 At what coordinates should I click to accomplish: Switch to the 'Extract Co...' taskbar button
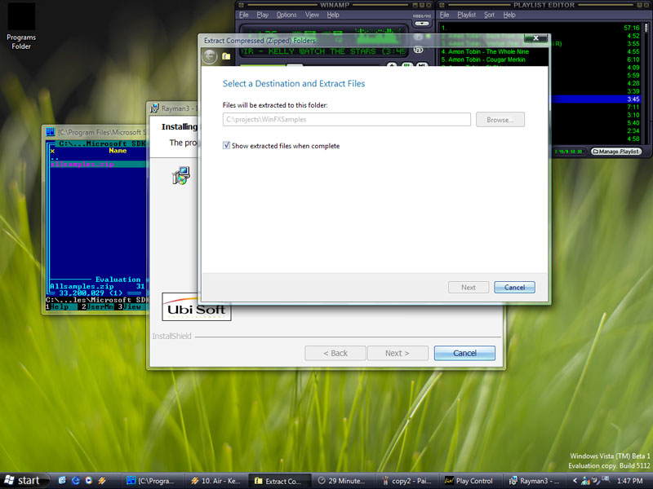(x=280, y=481)
